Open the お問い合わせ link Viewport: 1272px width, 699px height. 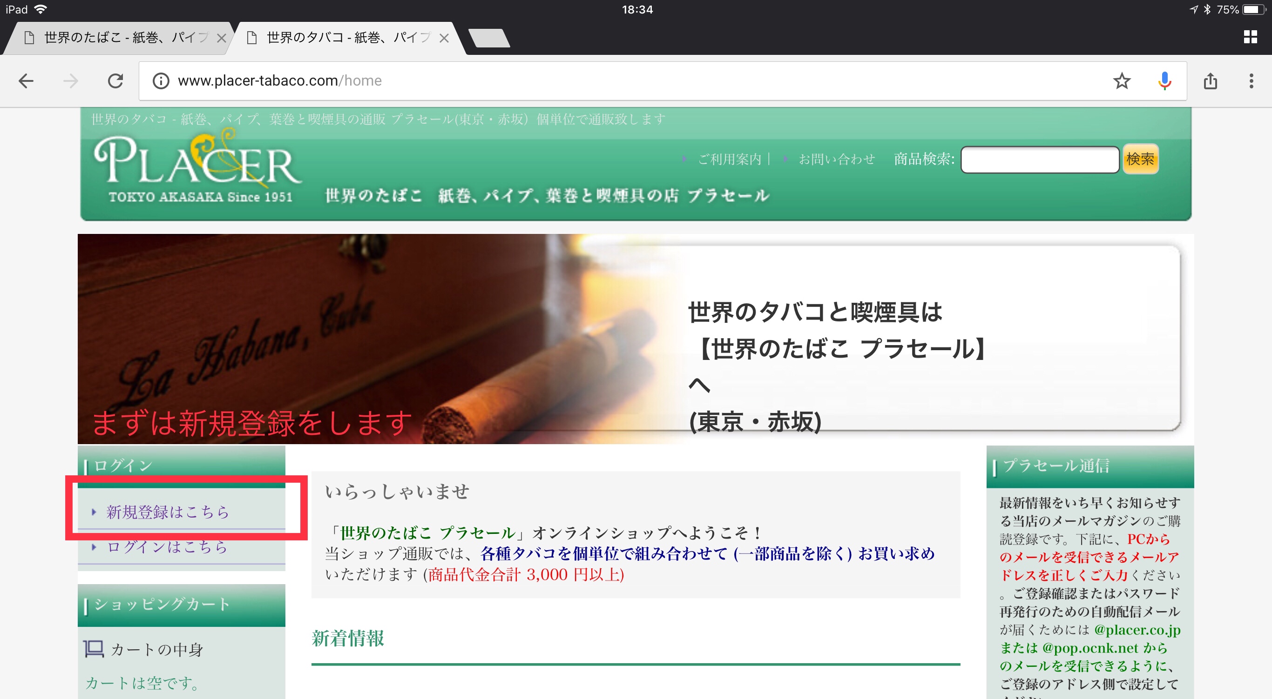click(x=837, y=159)
